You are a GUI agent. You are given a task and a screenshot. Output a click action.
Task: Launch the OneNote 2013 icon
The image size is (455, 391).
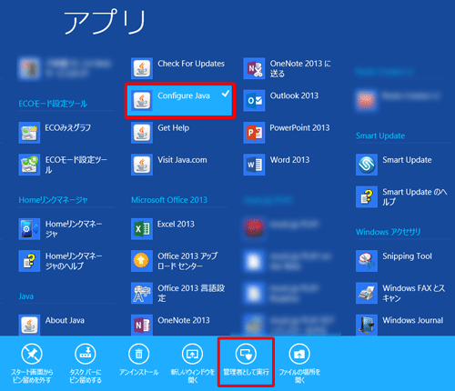[x=142, y=325]
